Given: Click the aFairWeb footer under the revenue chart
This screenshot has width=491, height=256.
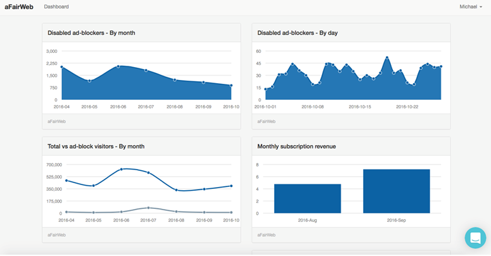Looking at the screenshot, I should (x=266, y=235).
